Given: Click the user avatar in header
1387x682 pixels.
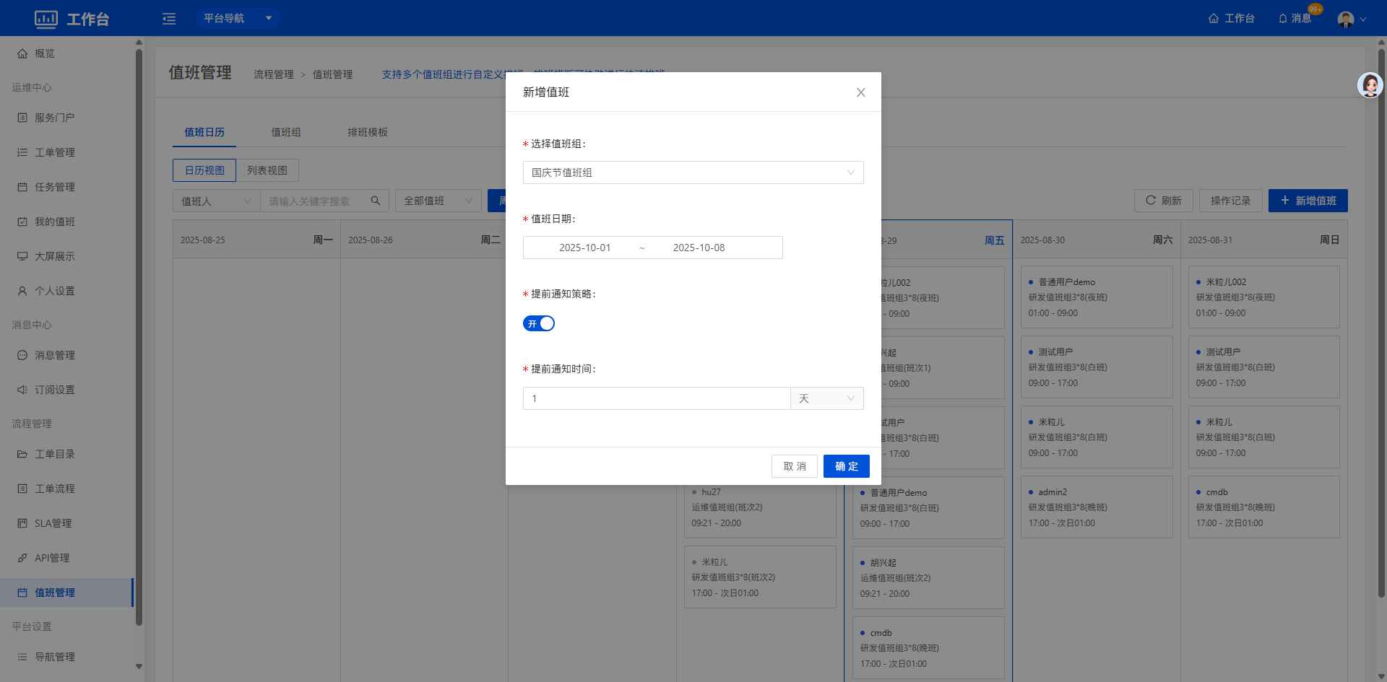Looking at the screenshot, I should point(1345,19).
